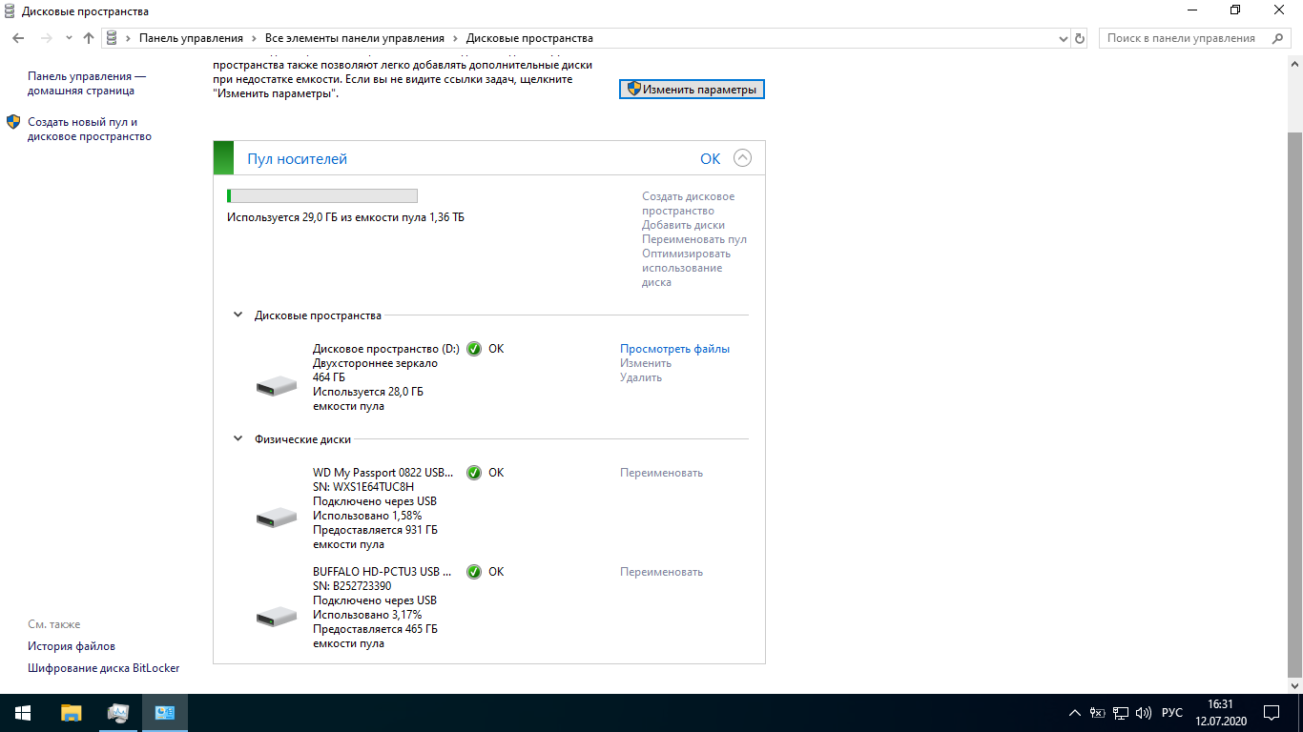Open File Explorer from the taskbar
Screen dimensions: 1303x732
tap(72, 713)
